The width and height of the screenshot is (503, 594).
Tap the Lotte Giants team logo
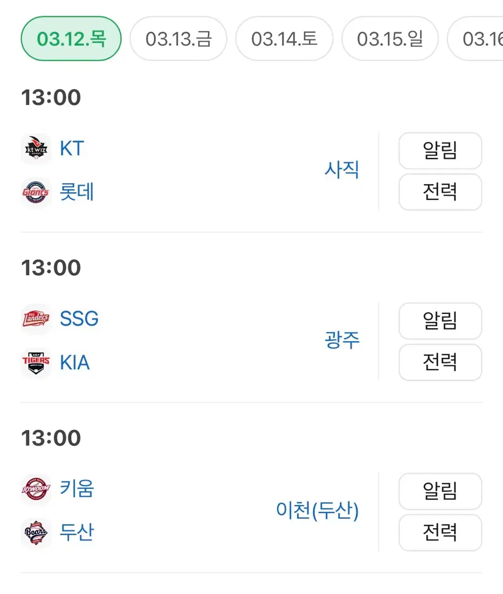[36, 193]
